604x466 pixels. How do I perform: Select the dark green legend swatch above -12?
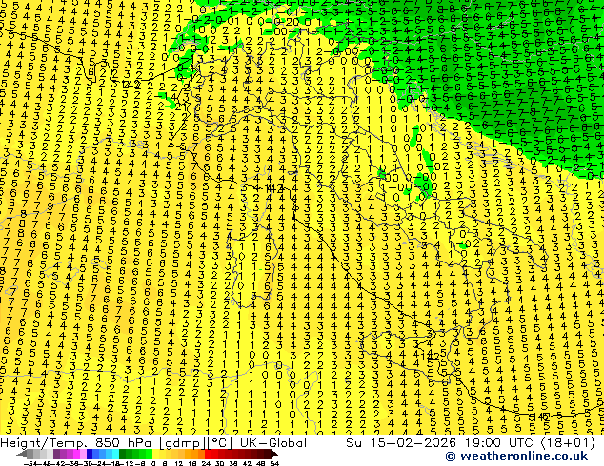coord(123,454)
